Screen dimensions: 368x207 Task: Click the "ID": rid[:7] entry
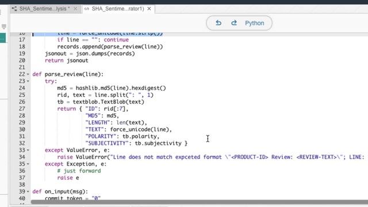click(107, 109)
